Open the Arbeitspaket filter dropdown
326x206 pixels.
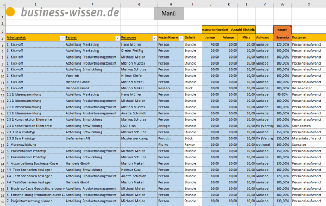(62, 38)
